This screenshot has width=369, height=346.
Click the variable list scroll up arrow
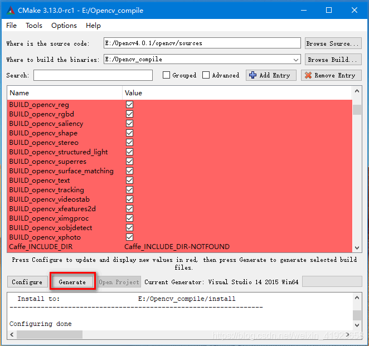point(357,91)
